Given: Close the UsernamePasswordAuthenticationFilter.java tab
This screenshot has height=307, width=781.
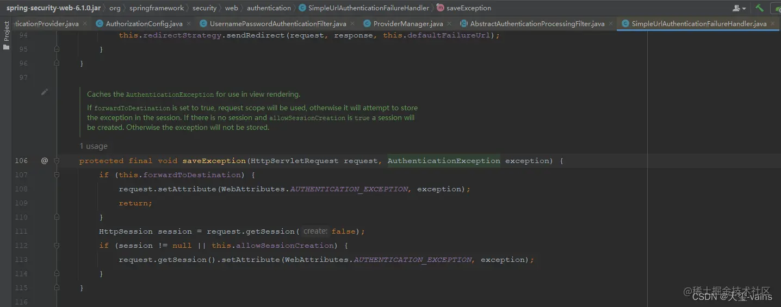Looking at the screenshot, I should [352, 24].
